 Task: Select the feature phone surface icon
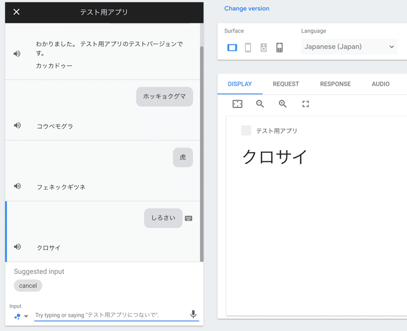pos(279,48)
